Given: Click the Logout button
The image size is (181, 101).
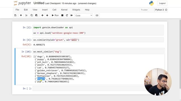Looking at the screenshot, I should point(162,3).
